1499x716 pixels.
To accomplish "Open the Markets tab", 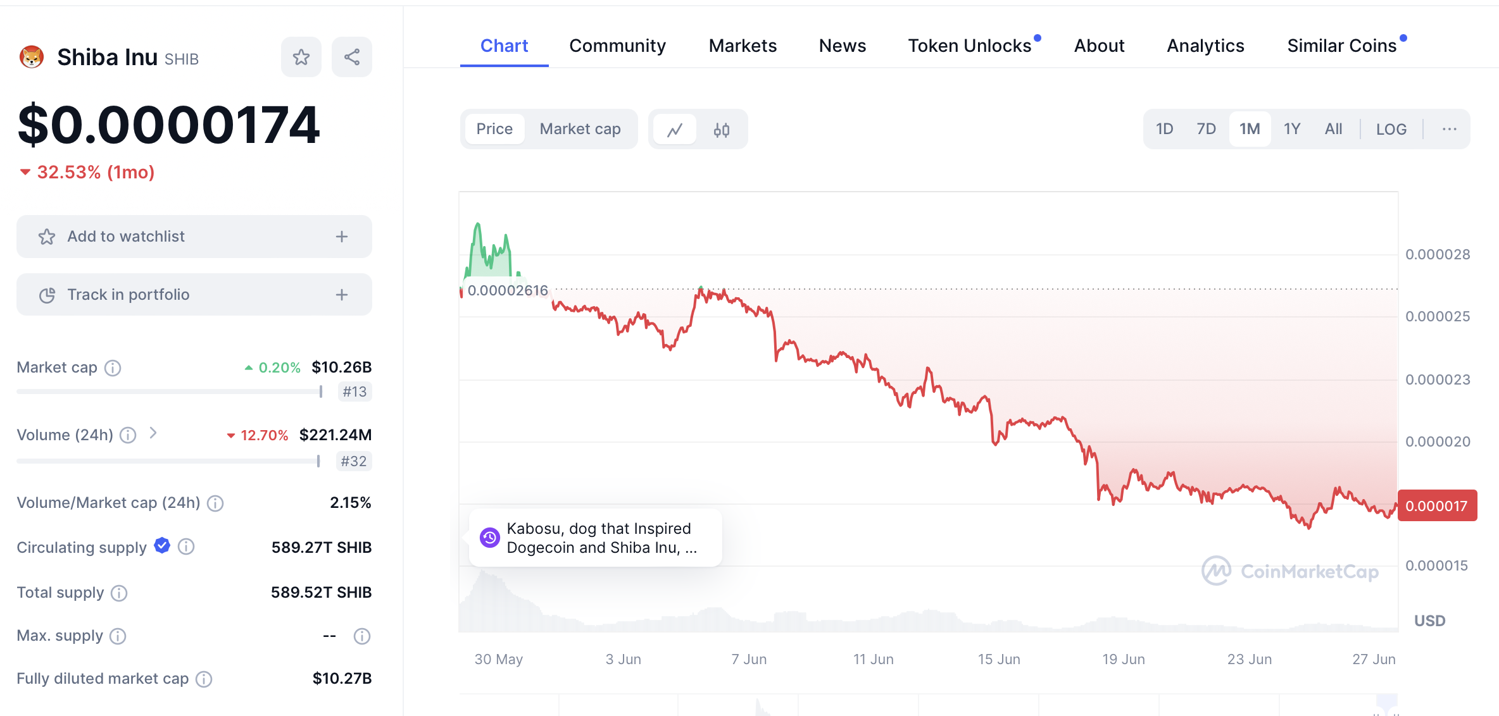I will (743, 46).
